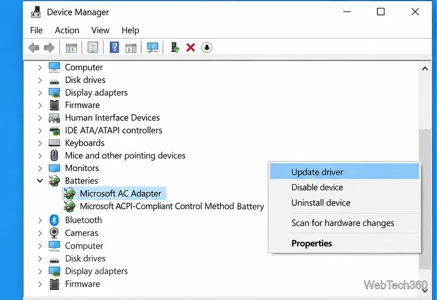Open the View menu

pos(100,30)
